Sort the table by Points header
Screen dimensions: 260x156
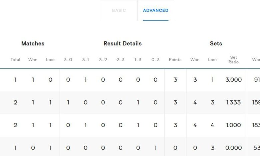click(175, 60)
